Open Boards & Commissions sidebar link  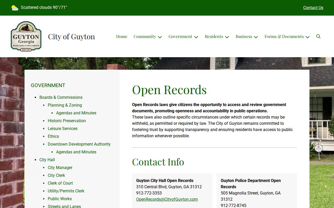(61, 97)
